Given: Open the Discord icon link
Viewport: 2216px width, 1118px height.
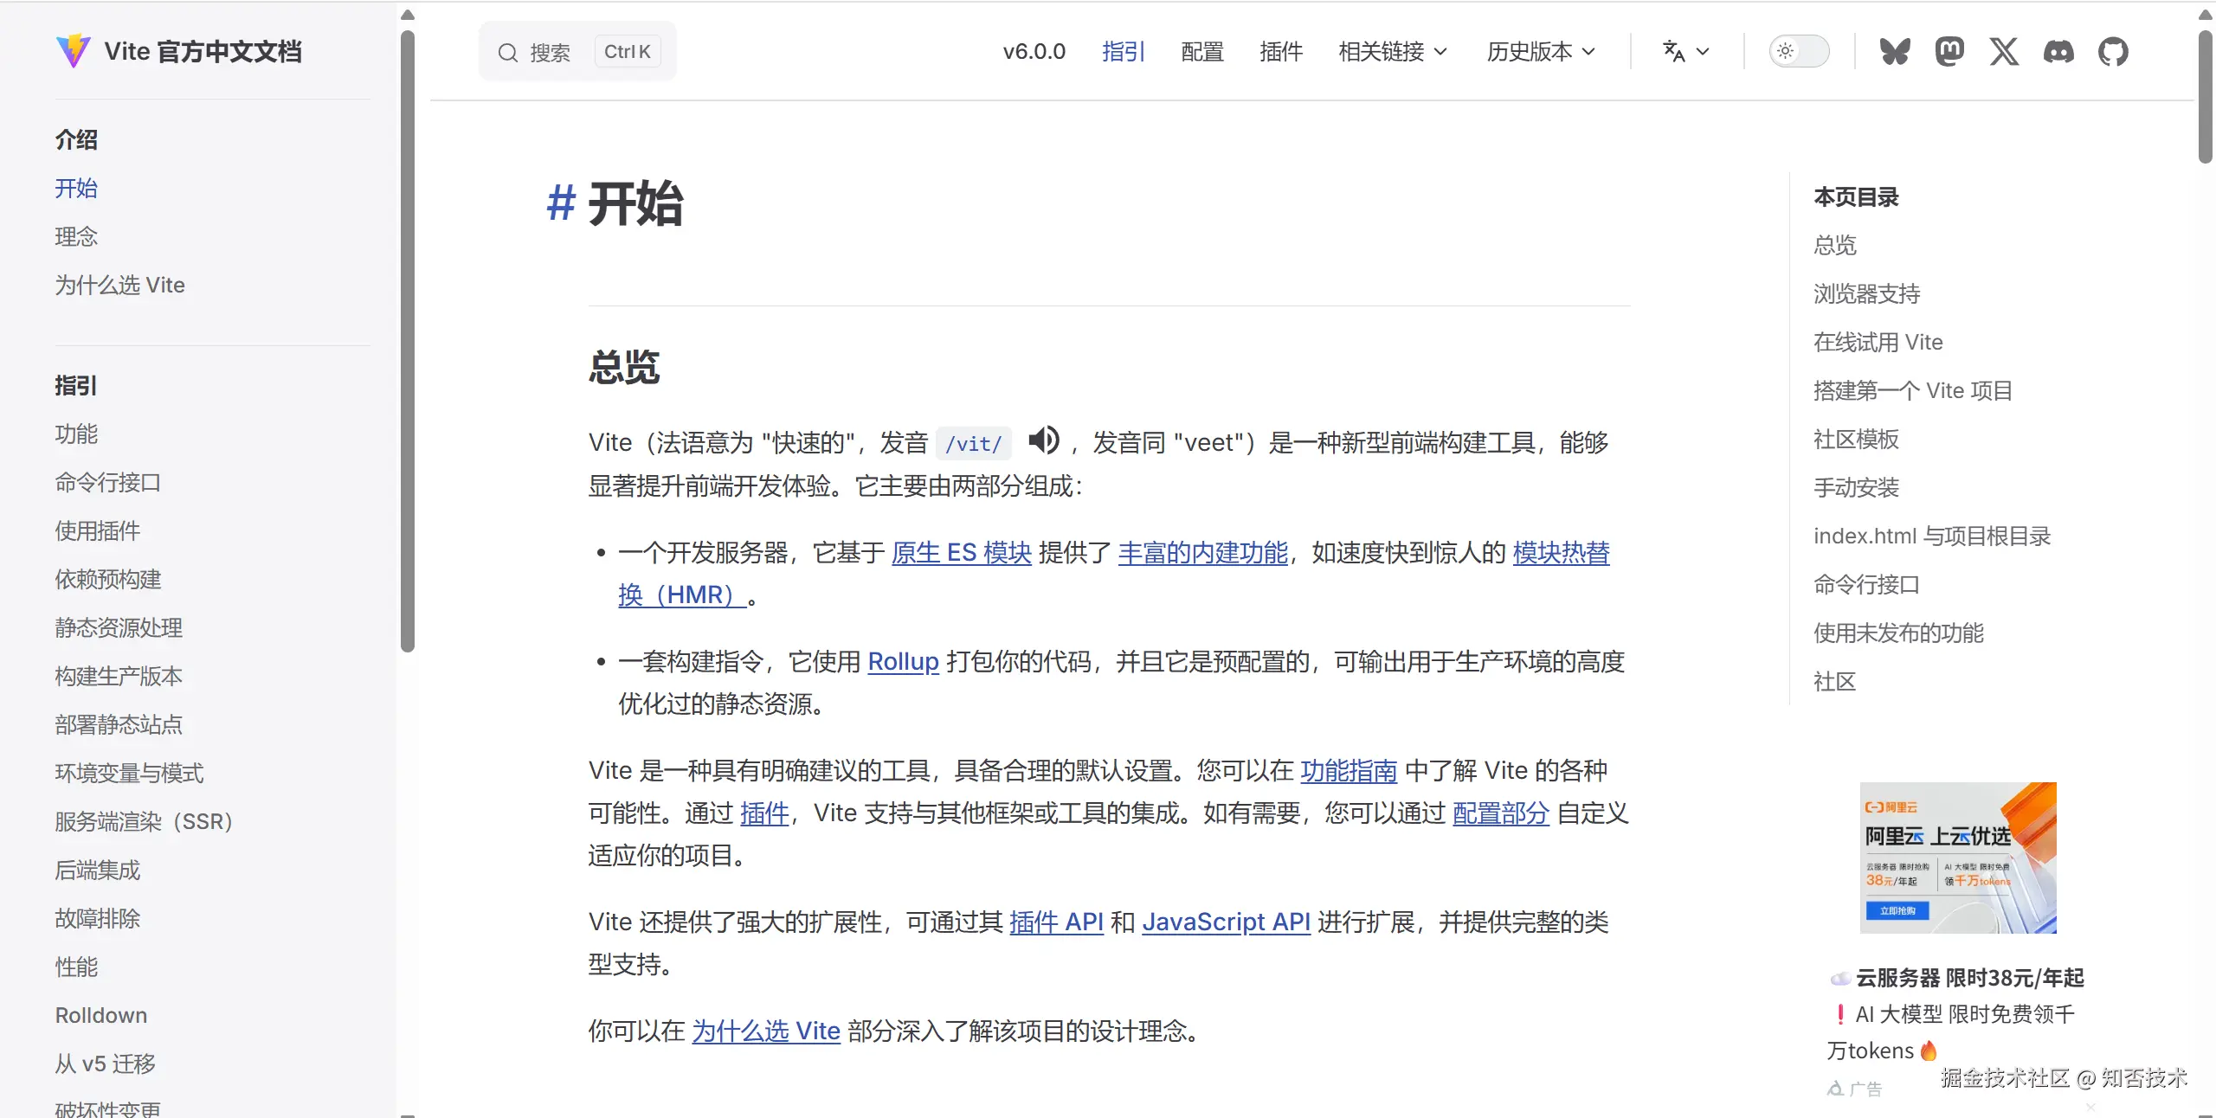Looking at the screenshot, I should click(2058, 52).
